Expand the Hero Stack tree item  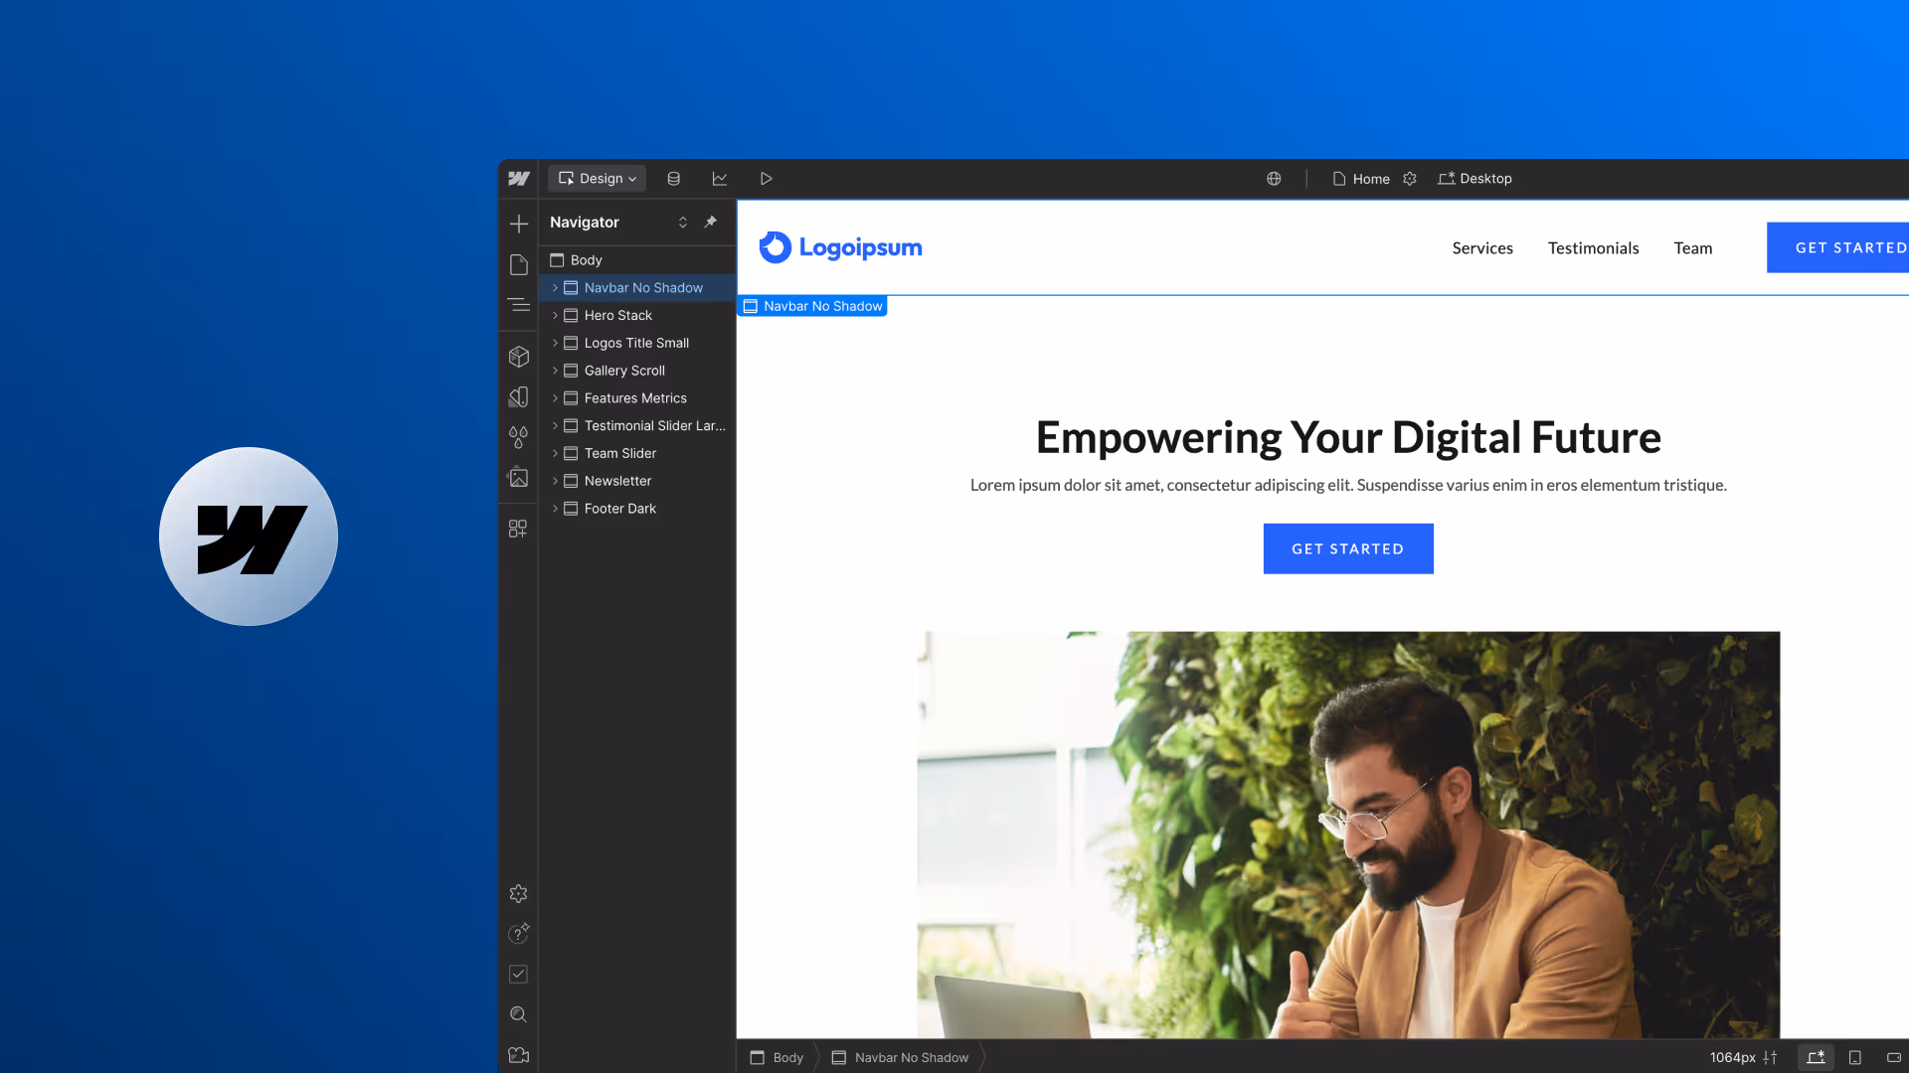555,315
